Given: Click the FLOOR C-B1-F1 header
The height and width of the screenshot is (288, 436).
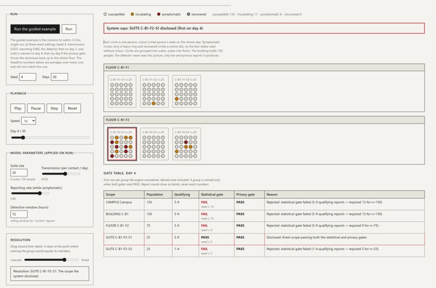Looking at the screenshot, I should click(264, 67).
